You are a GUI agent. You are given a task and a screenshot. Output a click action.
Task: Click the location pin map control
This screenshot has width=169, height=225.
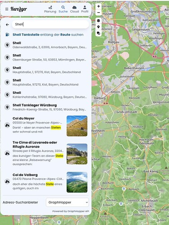click(x=99, y=27)
